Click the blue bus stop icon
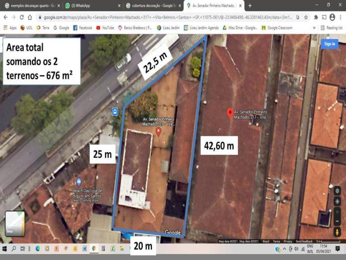This screenshot has height=260, width=346. (x=115, y=112)
